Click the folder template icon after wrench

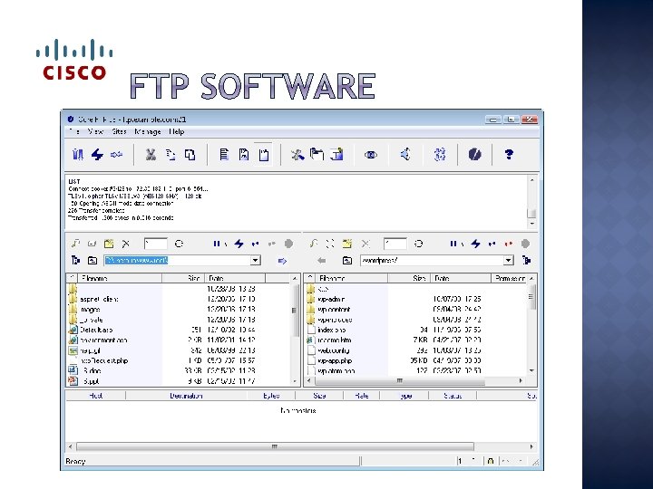click(317, 155)
